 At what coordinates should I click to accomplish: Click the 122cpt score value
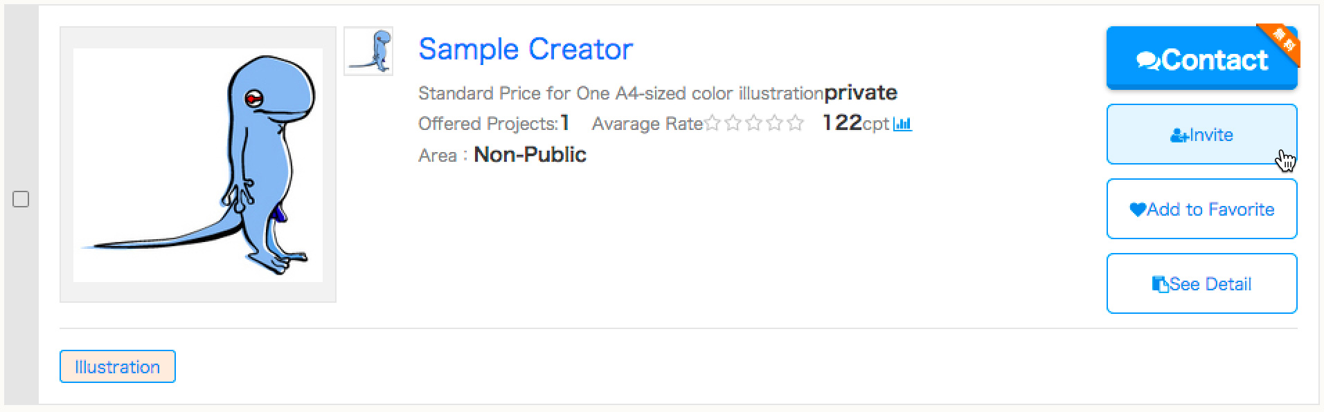click(855, 122)
